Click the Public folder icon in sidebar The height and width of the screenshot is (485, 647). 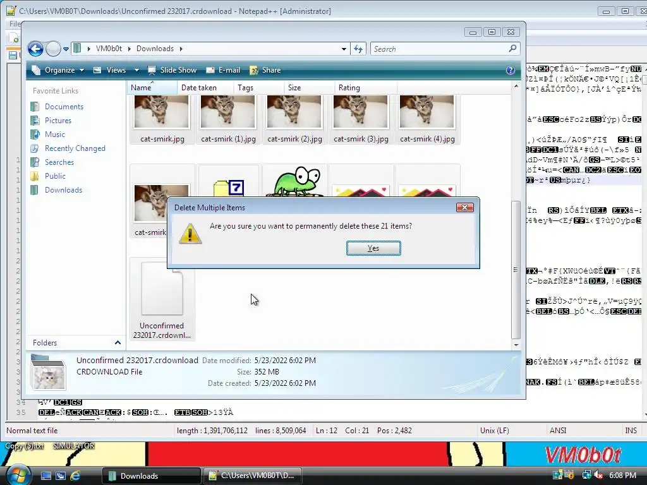(x=35, y=176)
